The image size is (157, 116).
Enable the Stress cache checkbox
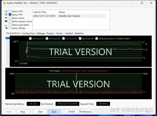tap(10, 18)
